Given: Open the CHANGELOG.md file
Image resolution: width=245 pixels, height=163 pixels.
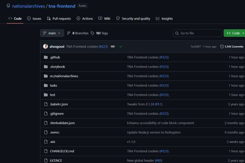Looking at the screenshot, I should point(62,151).
